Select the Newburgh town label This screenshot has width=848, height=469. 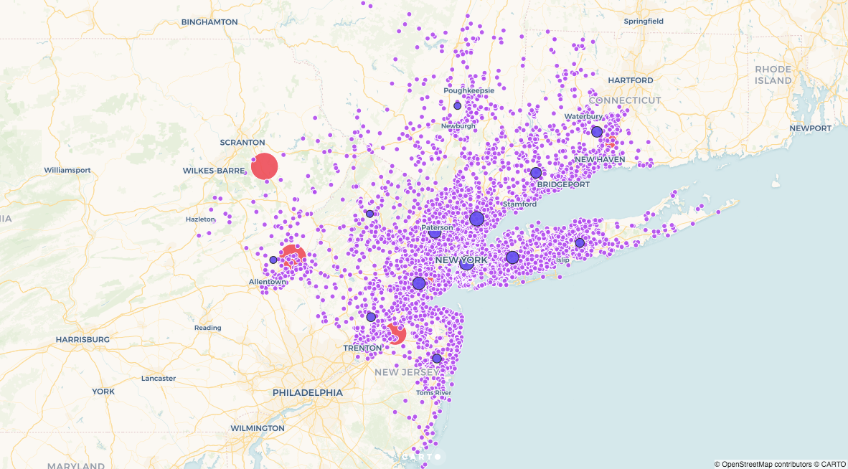(458, 126)
